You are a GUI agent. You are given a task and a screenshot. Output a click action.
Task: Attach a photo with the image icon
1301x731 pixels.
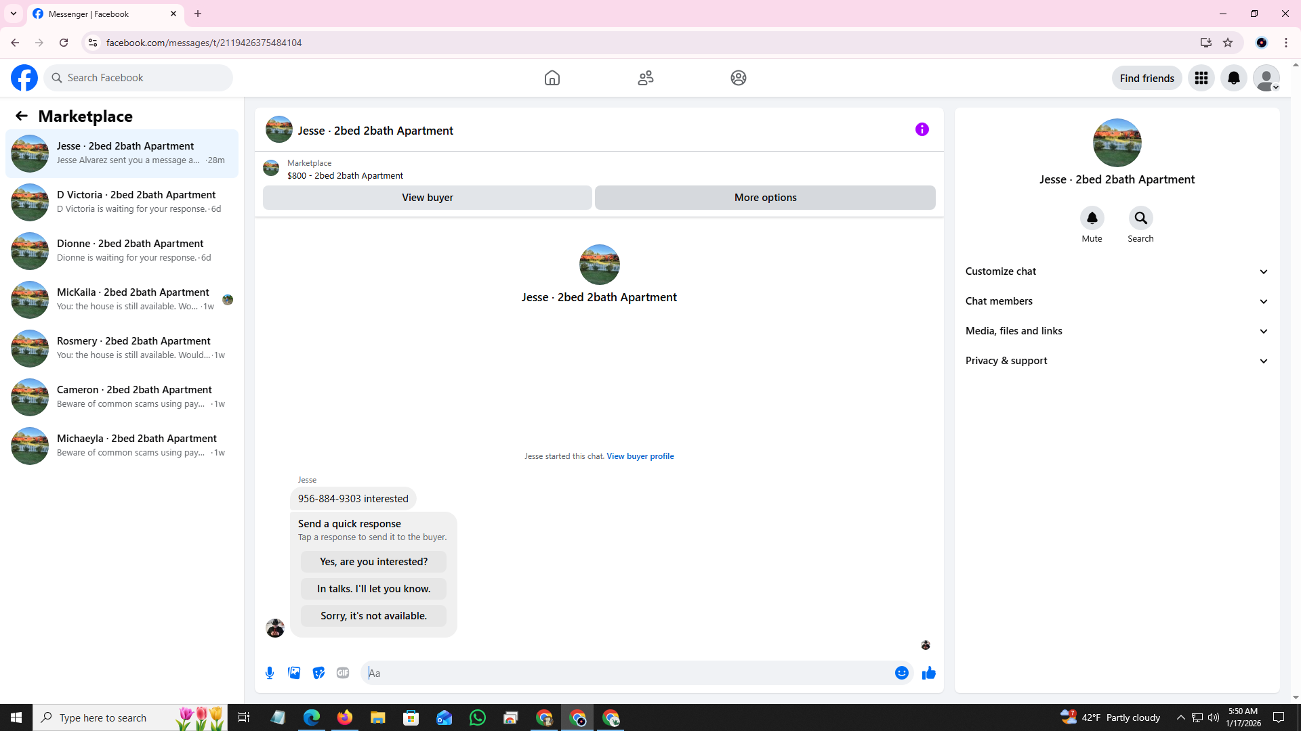coord(294,673)
